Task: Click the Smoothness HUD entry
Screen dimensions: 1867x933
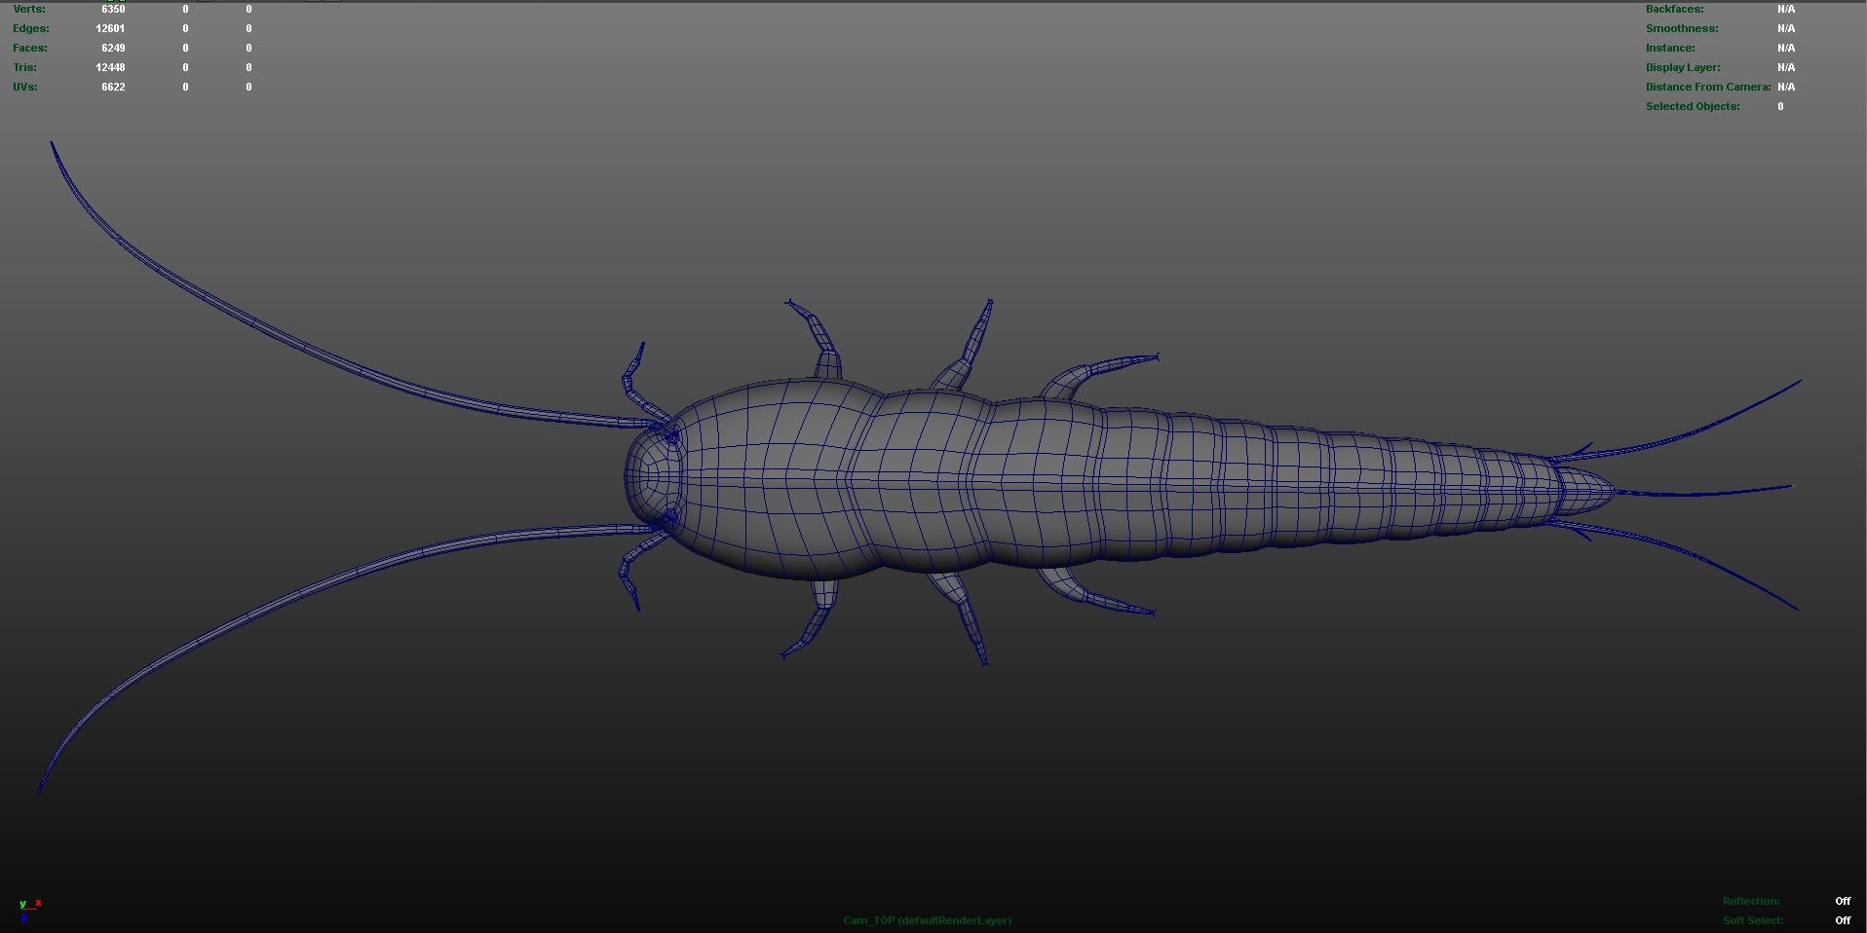Action: point(1682,28)
